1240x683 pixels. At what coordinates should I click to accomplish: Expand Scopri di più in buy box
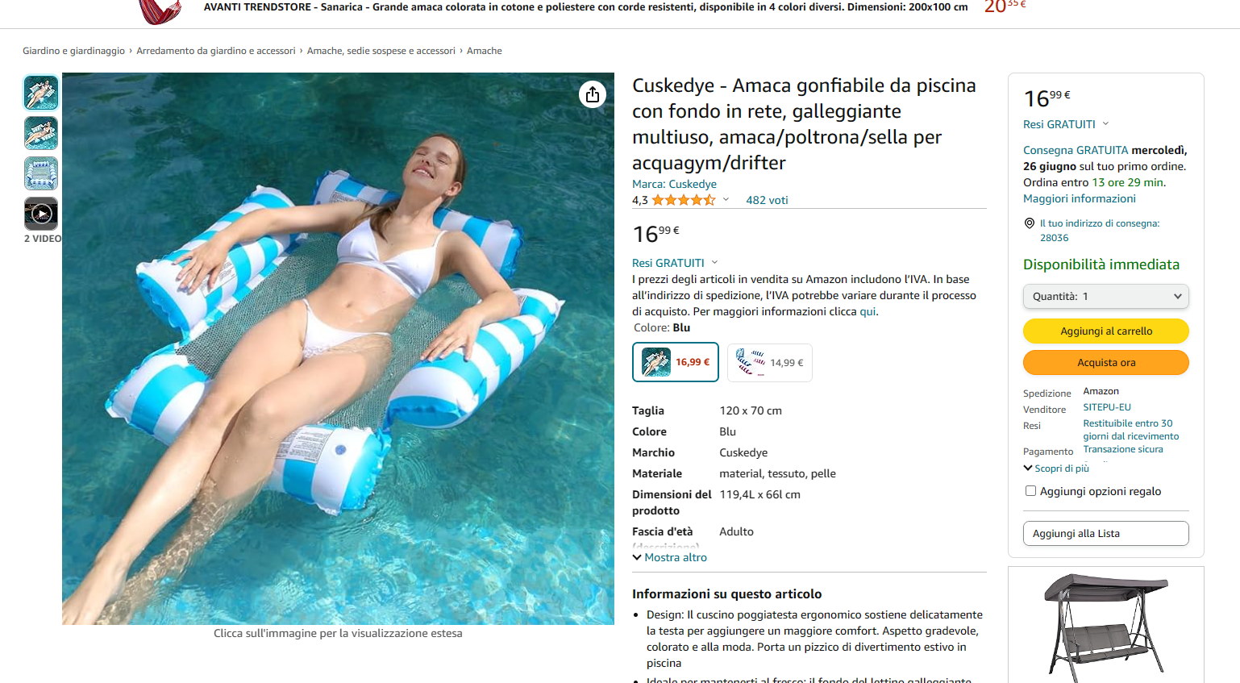1056,469
